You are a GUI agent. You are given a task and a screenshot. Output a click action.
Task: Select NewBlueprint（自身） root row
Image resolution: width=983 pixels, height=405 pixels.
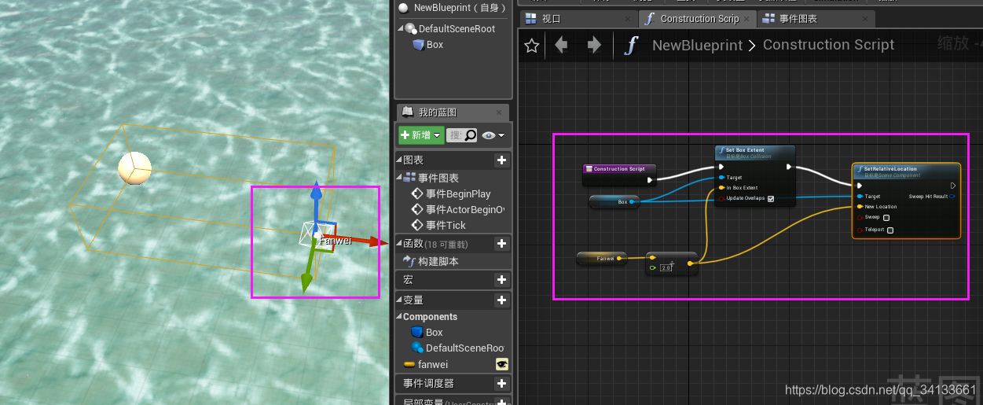(x=453, y=7)
